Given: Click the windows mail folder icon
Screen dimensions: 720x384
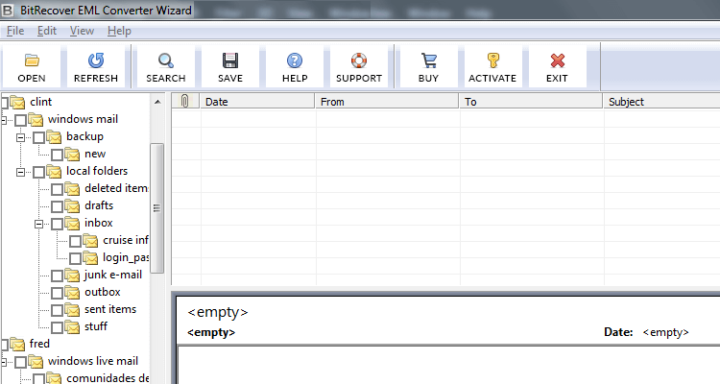Looking at the screenshot, I should tap(36, 119).
